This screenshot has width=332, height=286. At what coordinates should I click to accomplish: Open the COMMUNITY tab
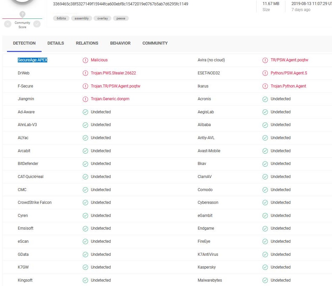(x=155, y=43)
